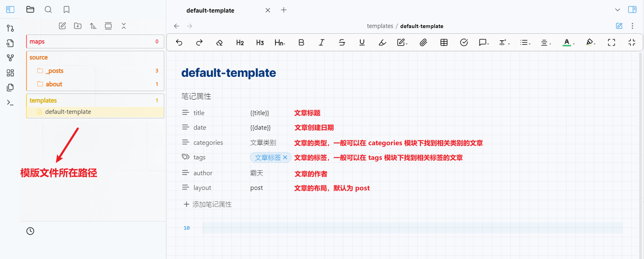Select the default-template tab
Screen dimensions: 644x259
[210, 10]
